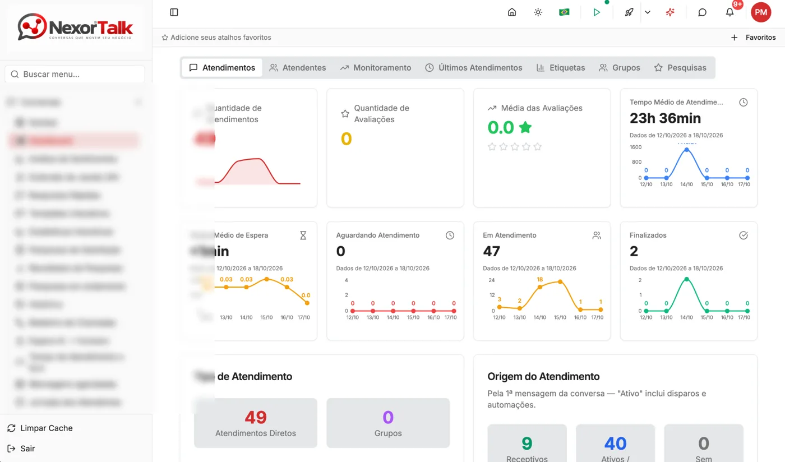Open the '0 Grupos' tile
This screenshot has width=785, height=462.
tap(388, 423)
